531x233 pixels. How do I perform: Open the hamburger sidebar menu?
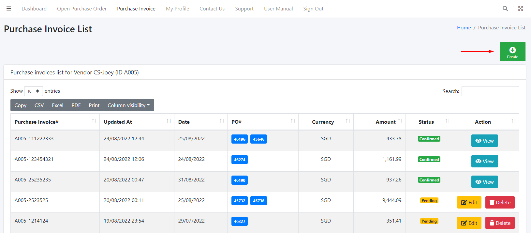pos(9,8)
